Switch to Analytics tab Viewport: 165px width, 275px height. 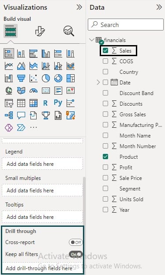click(x=69, y=31)
